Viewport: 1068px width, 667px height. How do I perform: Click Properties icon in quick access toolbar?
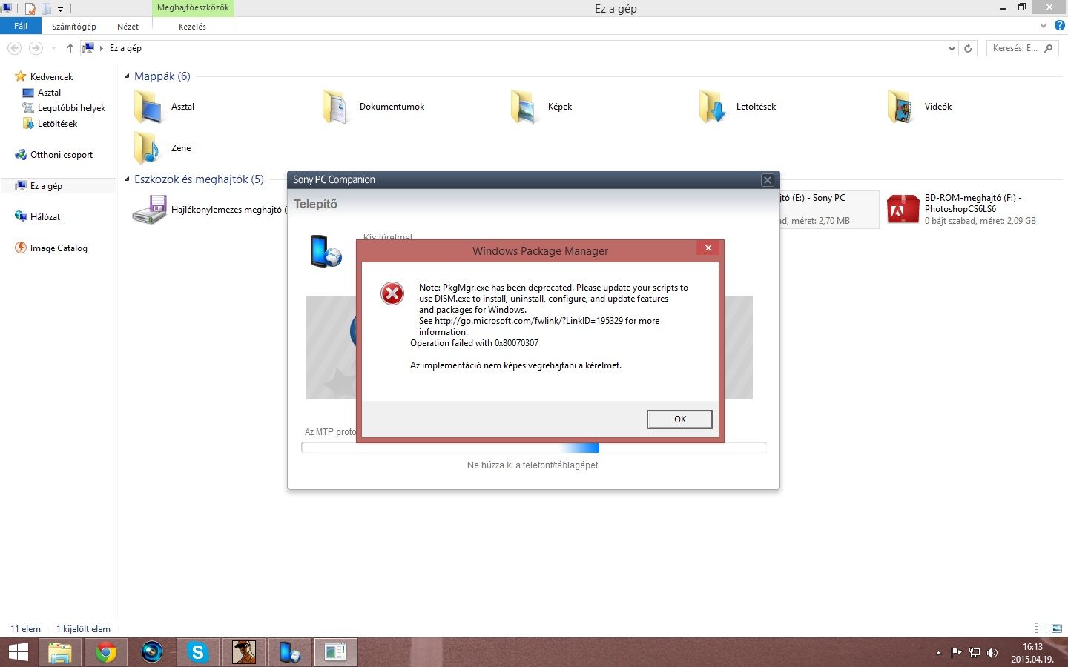(x=30, y=8)
